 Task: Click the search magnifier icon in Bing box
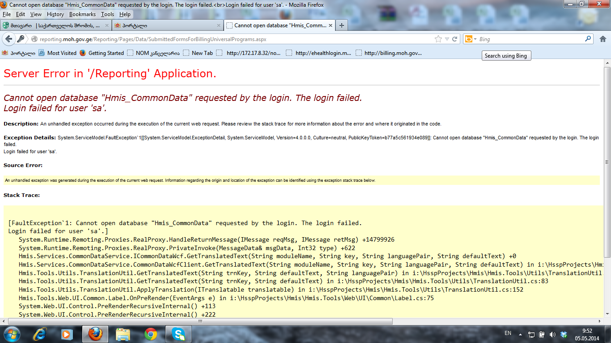pos(588,39)
